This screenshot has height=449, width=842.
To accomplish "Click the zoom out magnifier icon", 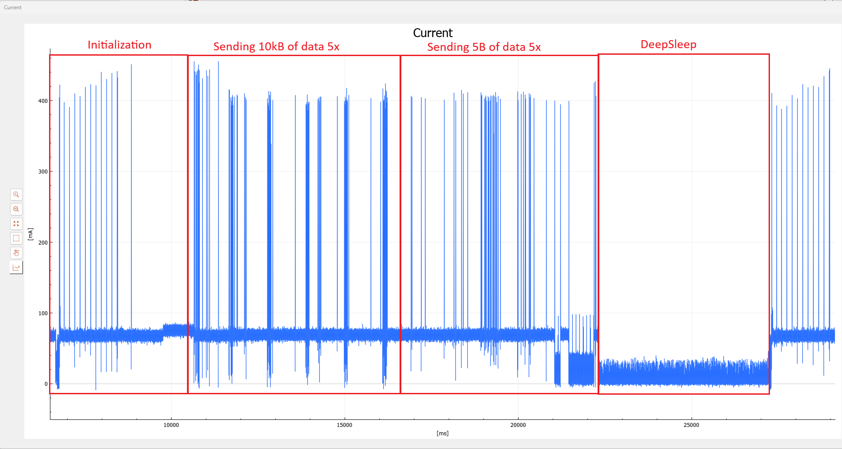I will pyautogui.click(x=16, y=209).
